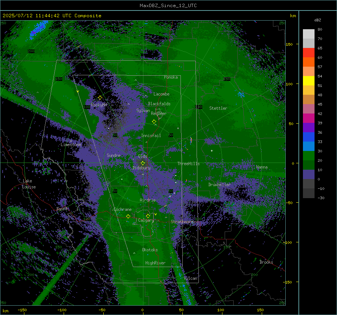
Task: Click the Sylvan label
Action: pos(143,110)
